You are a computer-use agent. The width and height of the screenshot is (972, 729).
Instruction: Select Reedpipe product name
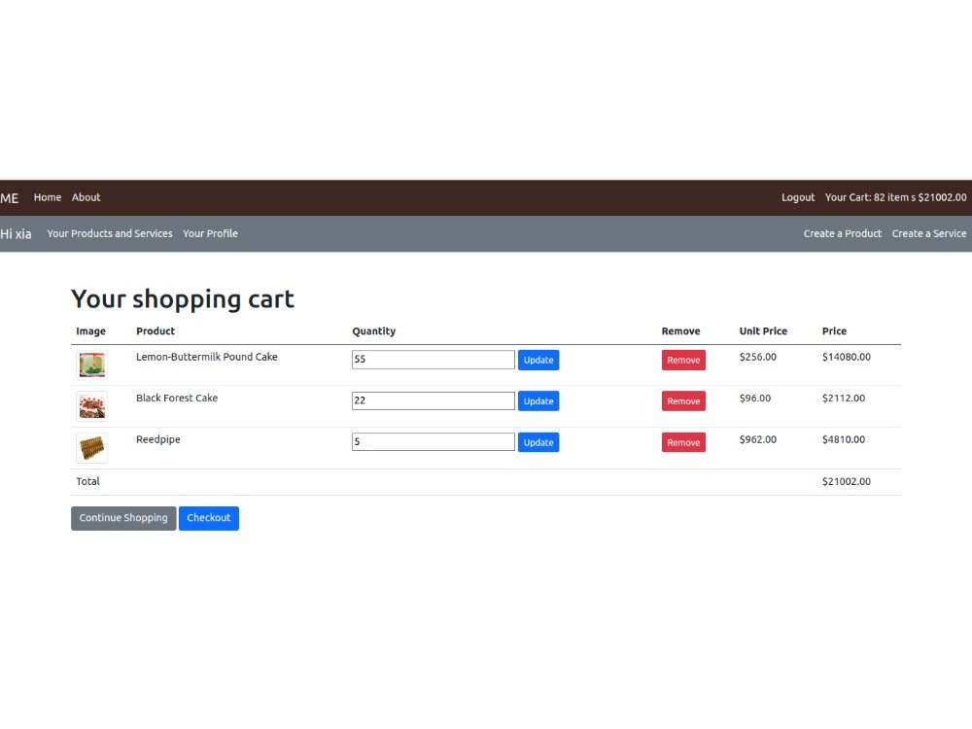[x=158, y=439]
